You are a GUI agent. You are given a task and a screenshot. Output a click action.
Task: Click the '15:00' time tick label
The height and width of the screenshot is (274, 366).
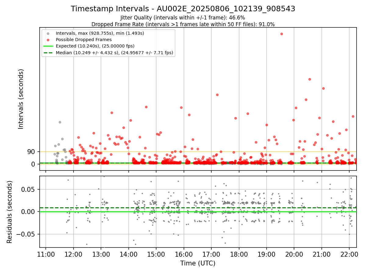tap(156, 254)
